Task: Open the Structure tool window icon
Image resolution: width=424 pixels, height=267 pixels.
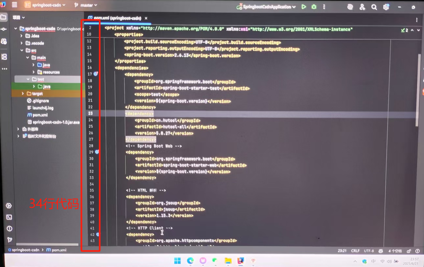Action: 4,57
